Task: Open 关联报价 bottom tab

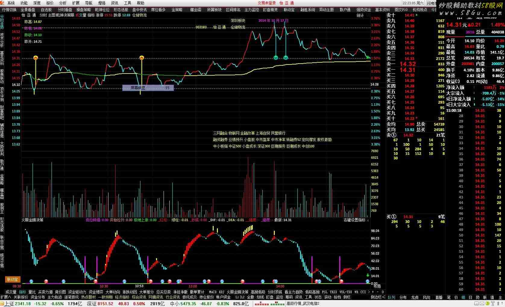Action: (21, 297)
